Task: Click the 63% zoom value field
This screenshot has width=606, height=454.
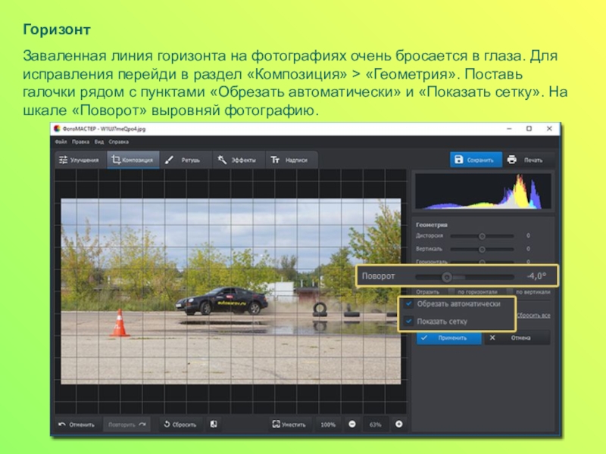Action: [x=375, y=424]
